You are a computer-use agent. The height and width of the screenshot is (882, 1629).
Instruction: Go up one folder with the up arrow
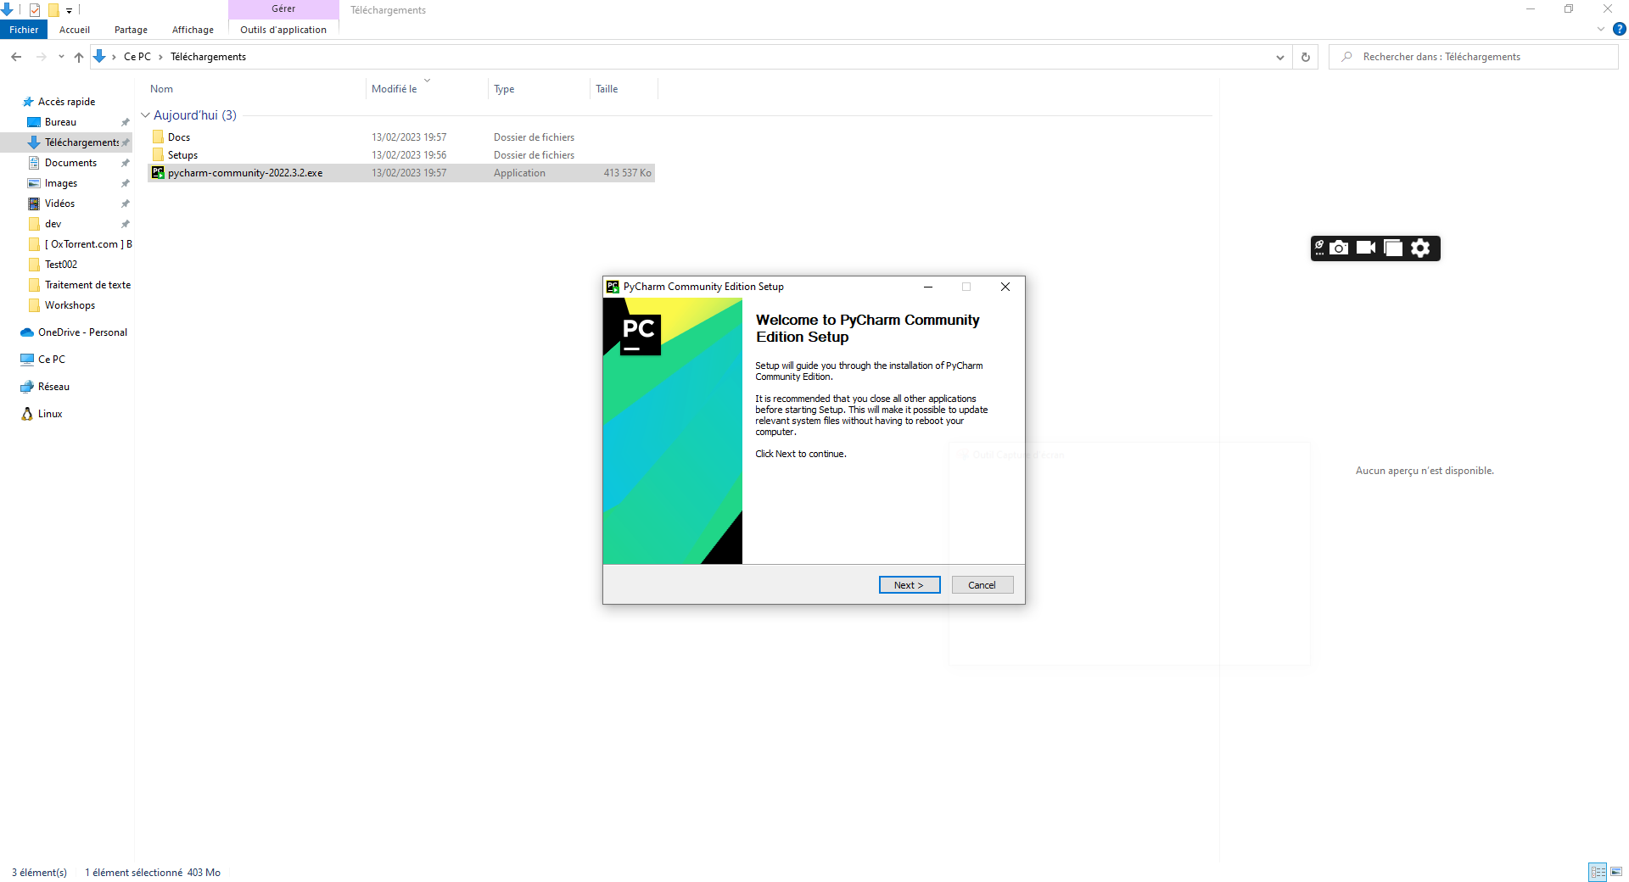pyautogui.click(x=79, y=57)
